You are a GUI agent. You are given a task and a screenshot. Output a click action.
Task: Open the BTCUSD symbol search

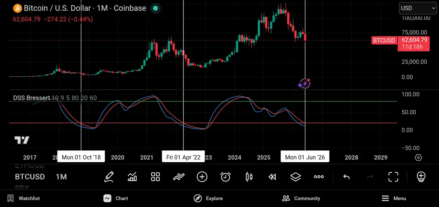pos(30,177)
